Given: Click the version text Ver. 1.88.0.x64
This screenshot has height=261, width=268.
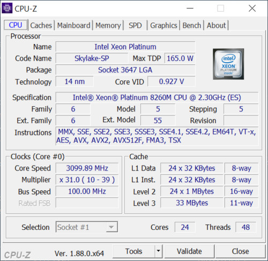Looking at the screenshot, I should tap(79, 253).
